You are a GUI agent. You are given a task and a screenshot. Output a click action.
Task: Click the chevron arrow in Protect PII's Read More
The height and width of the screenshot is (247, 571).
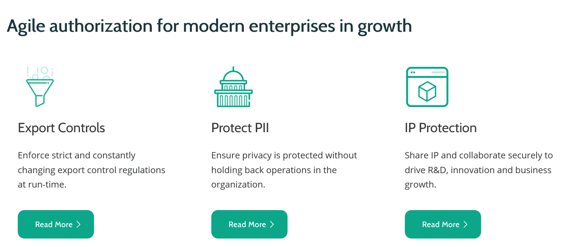272,224
